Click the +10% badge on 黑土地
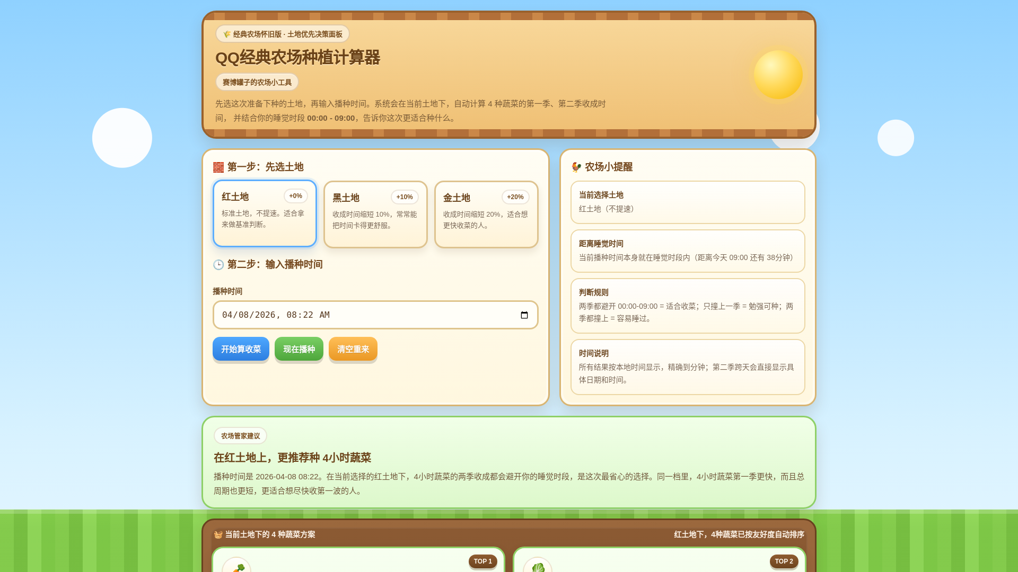This screenshot has height=572, width=1018. tap(405, 197)
